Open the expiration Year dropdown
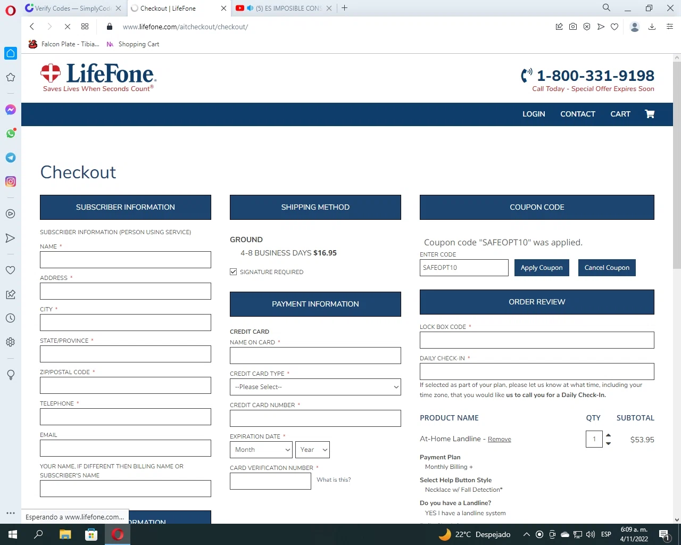This screenshot has width=681, height=545. [x=312, y=450]
